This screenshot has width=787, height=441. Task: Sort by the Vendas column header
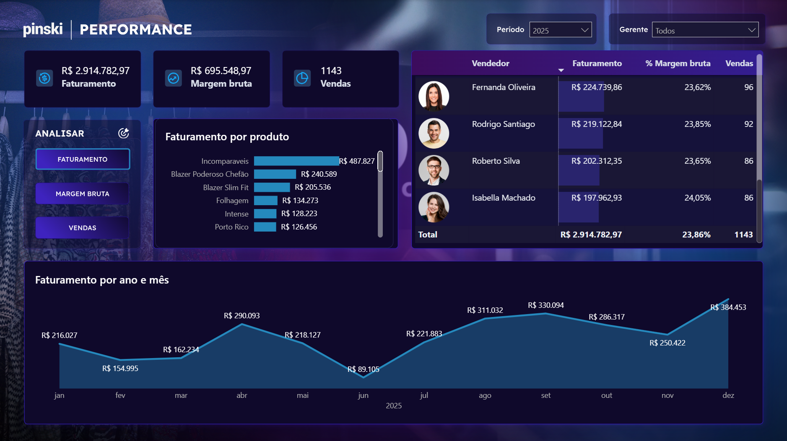click(x=739, y=63)
